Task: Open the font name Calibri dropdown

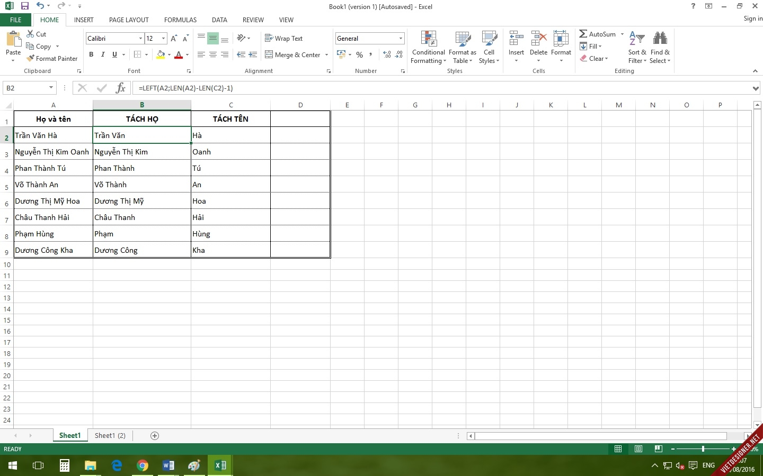Action: click(x=140, y=39)
